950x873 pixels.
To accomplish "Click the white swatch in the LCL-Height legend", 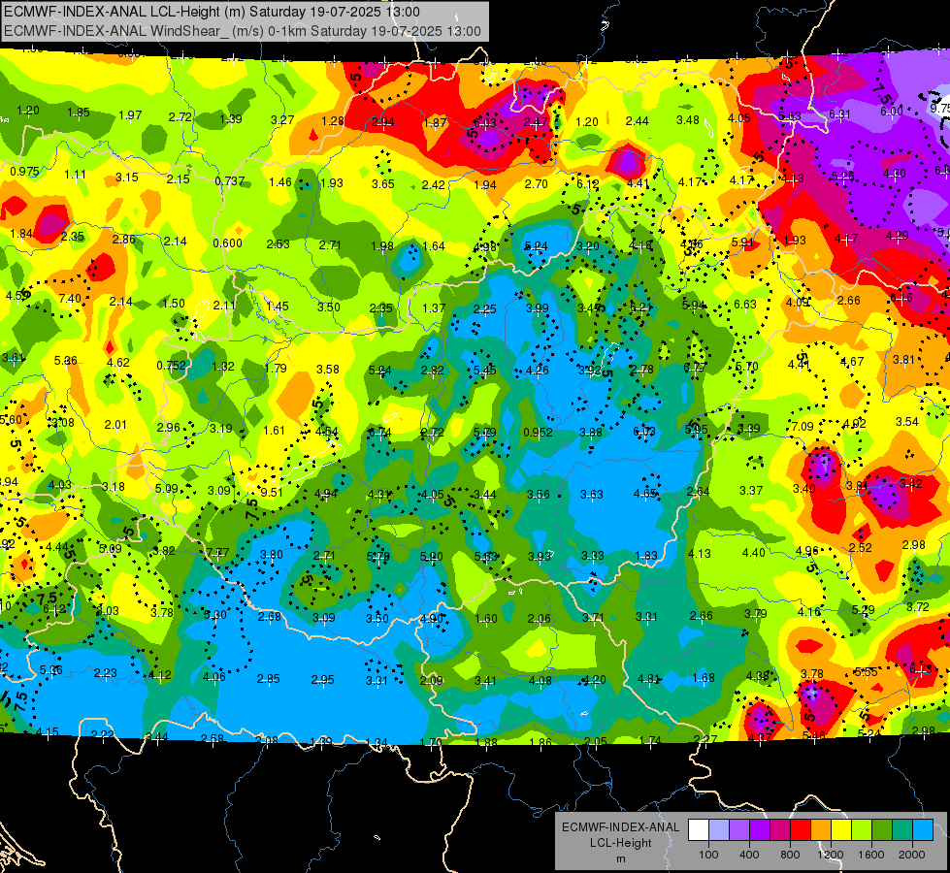I will 699,829.
